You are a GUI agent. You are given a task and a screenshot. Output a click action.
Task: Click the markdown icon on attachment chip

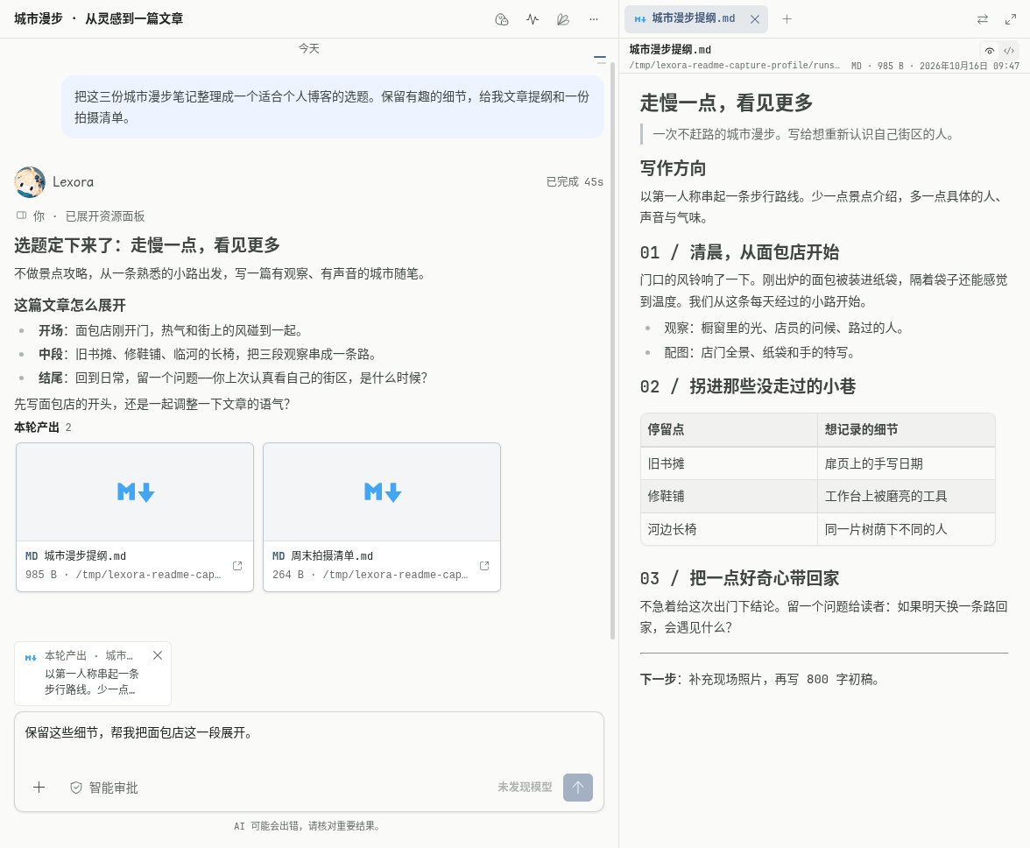31,658
